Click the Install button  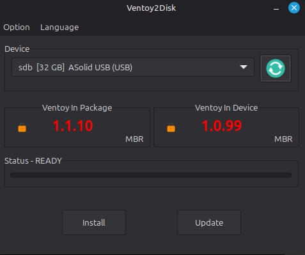[x=94, y=222]
